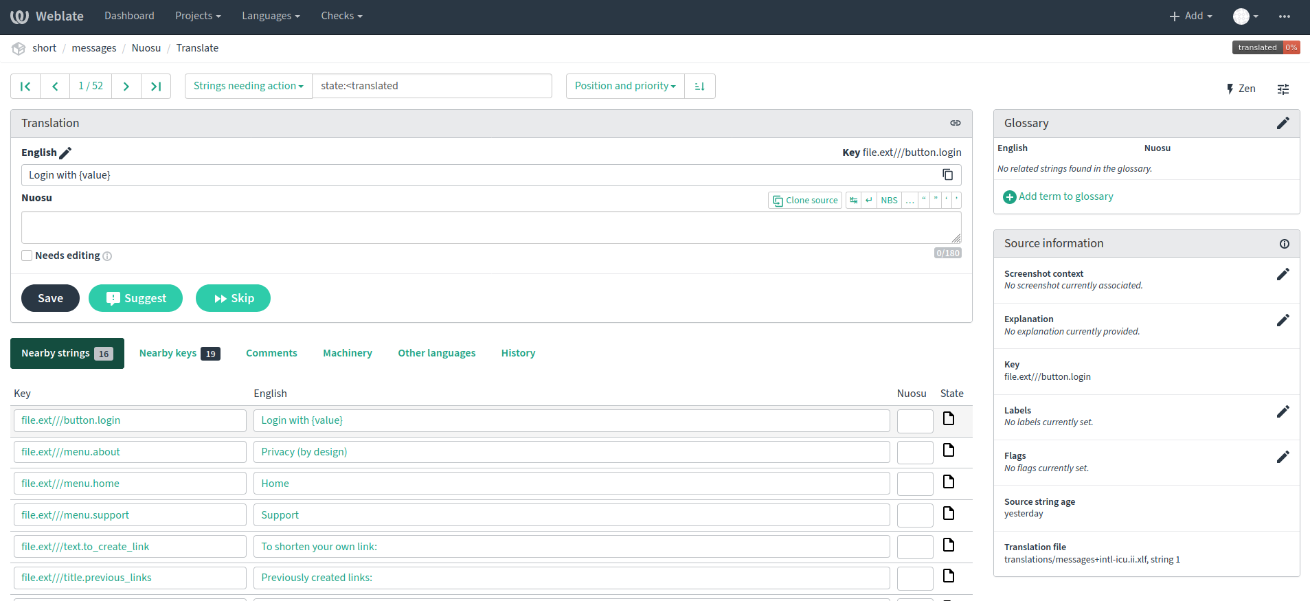Switch to Nearby keys tab
This screenshot has width=1310, height=601.
(179, 353)
